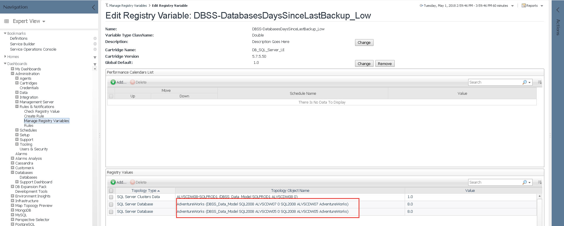Collapse the Navigation panel with arrow
The height and width of the screenshot is (226, 564).
pyautogui.click(x=93, y=7)
